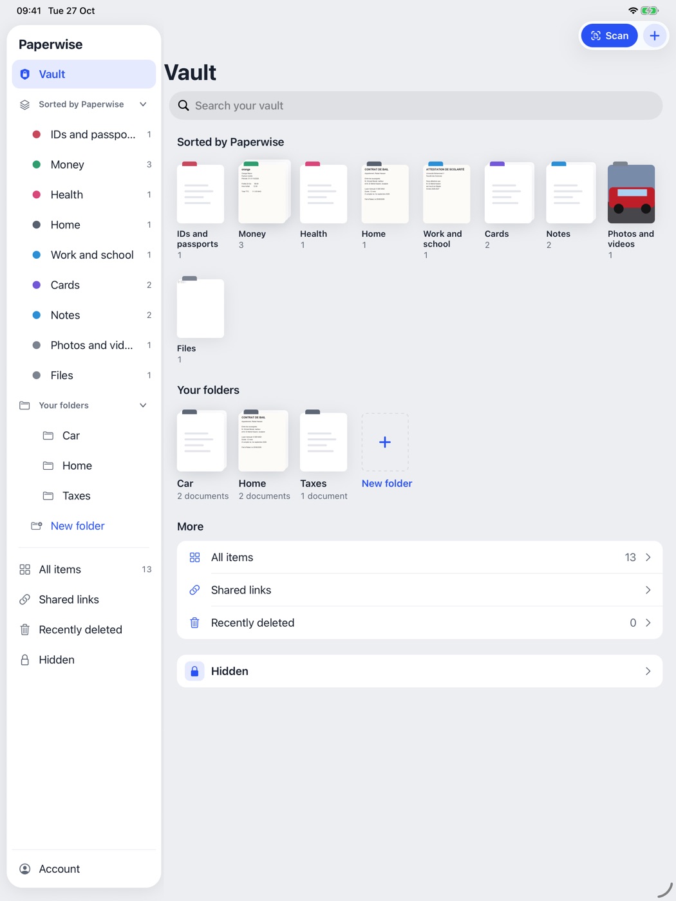
Task: Check the battery status icon
Action: (650, 11)
